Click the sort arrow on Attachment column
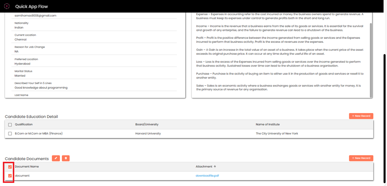 pos(215,167)
